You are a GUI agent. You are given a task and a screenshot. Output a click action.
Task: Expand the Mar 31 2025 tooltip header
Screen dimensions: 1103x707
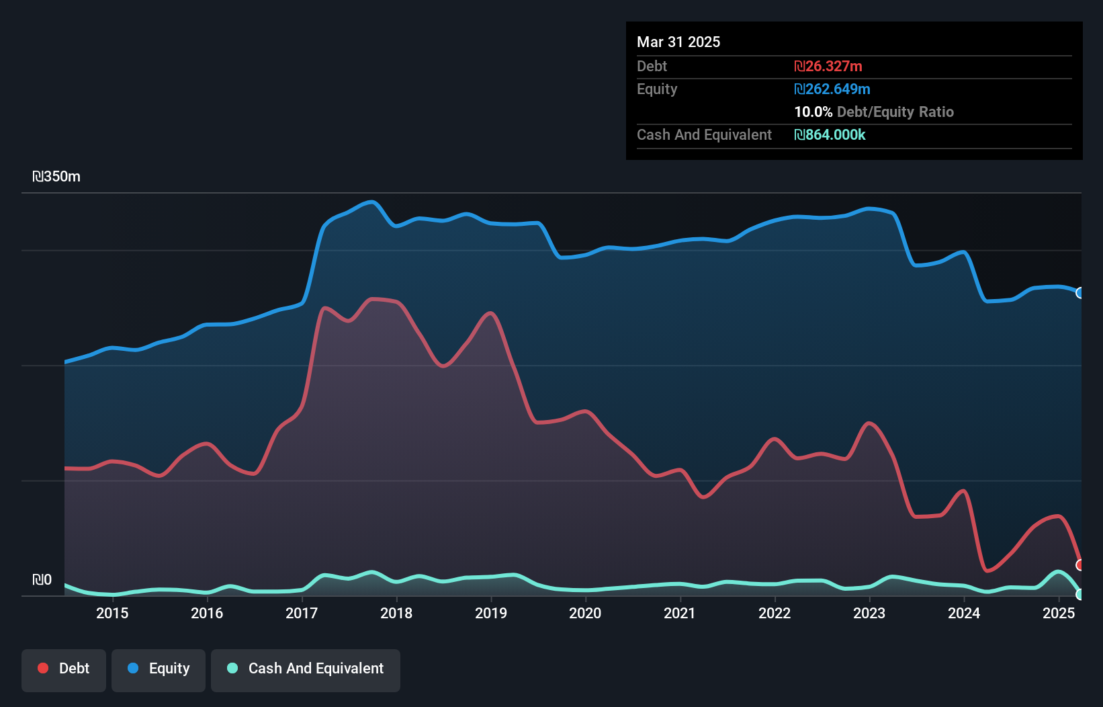678,42
